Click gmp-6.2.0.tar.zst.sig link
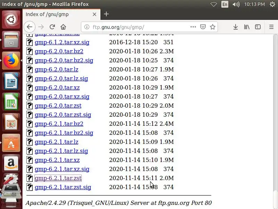The width and height of the screenshot is (278, 209). click(x=63, y=115)
